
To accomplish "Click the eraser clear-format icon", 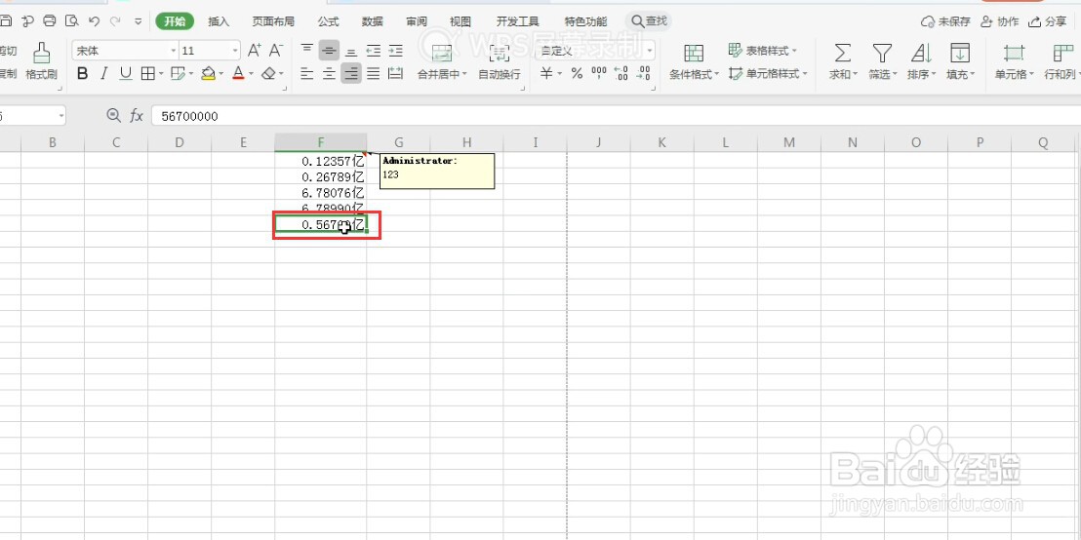I will (x=269, y=74).
